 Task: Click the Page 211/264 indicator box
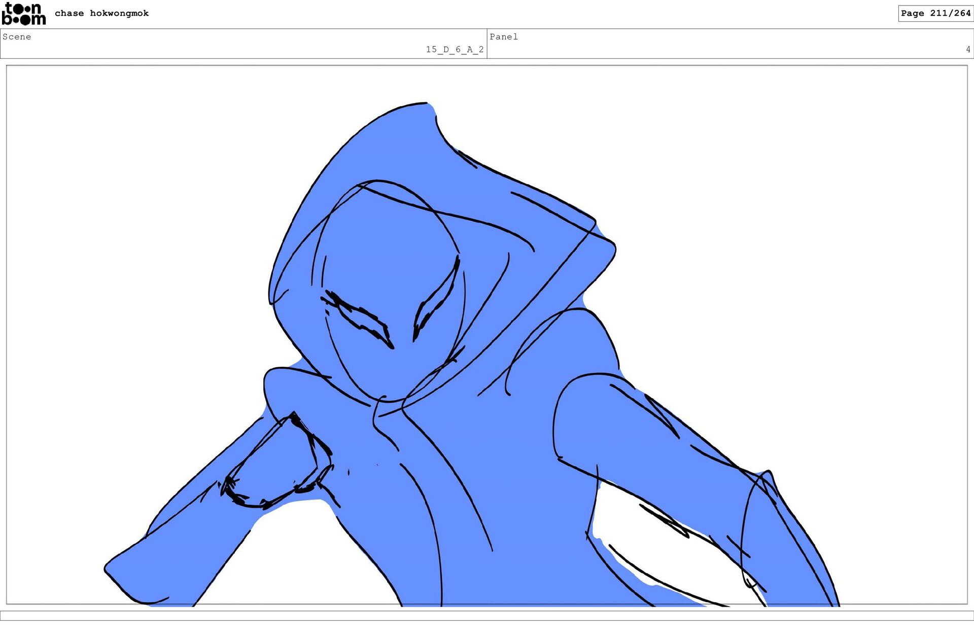coord(935,13)
